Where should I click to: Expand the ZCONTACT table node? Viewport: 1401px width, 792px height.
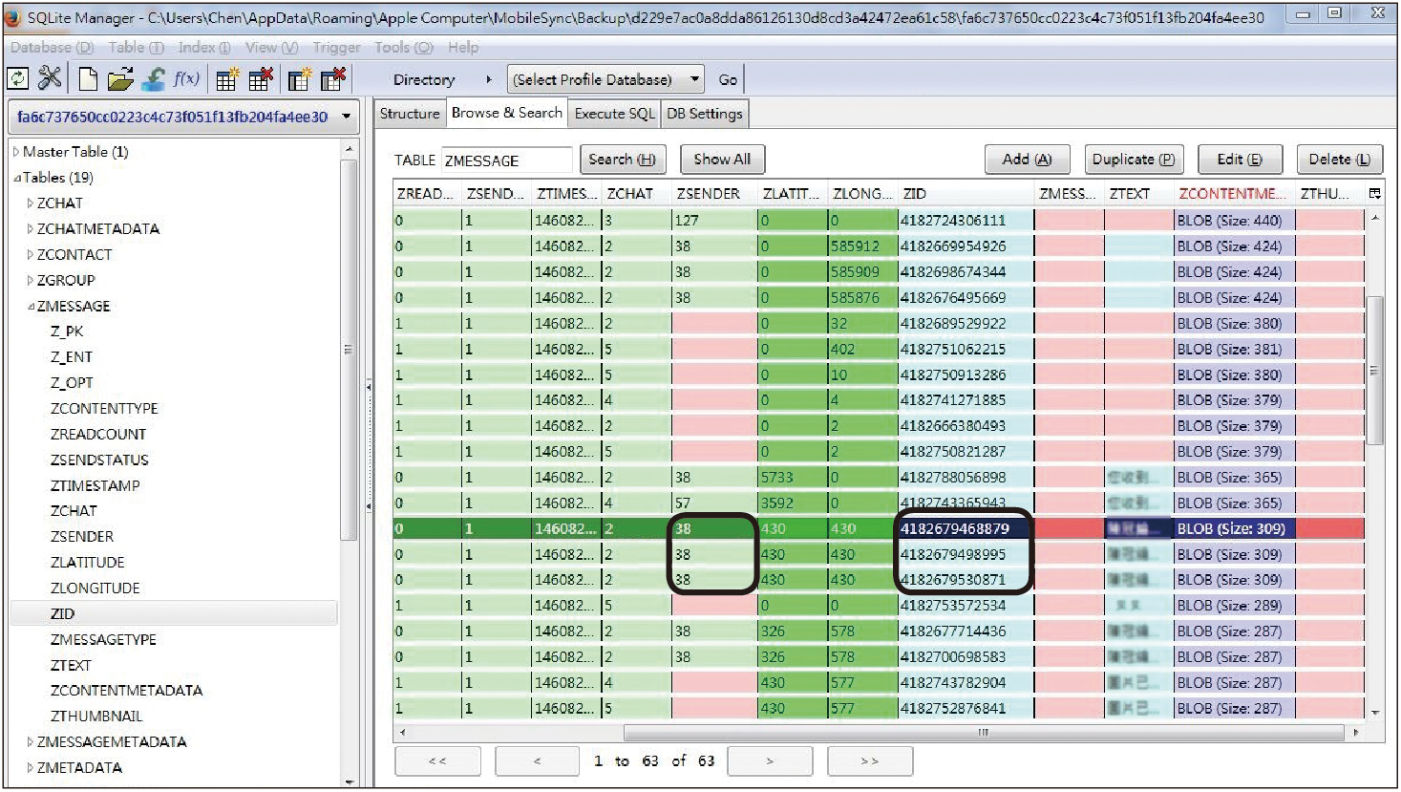(31, 255)
